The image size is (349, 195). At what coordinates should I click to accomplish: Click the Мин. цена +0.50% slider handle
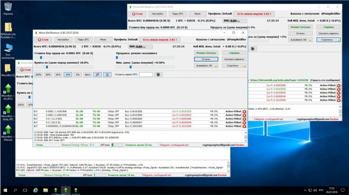pyautogui.click(x=130, y=67)
